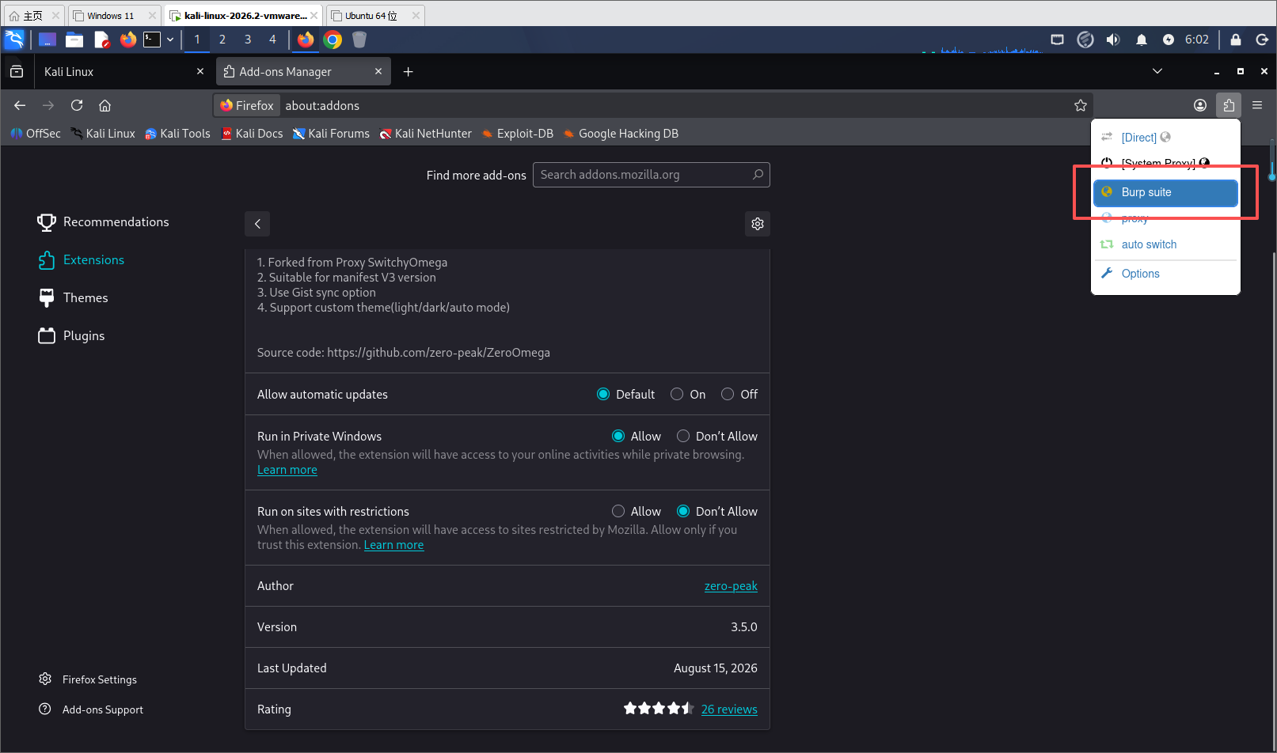
Task: Select the [Direct] proxy profile
Action: pyautogui.click(x=1165, y=138)
